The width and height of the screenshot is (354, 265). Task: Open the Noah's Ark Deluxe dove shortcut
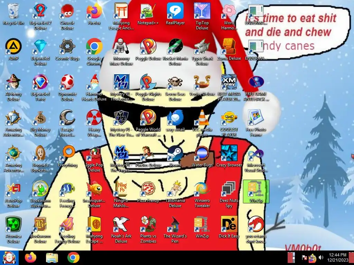pos(121,230)
